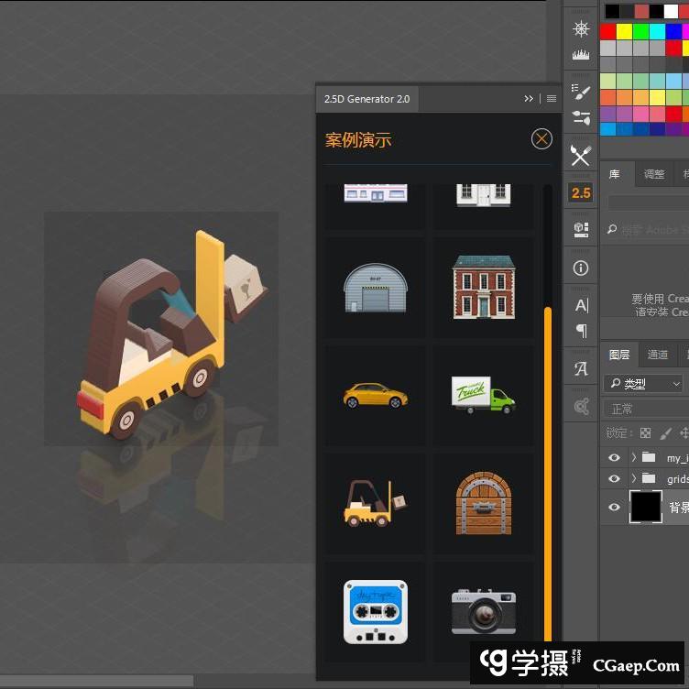Close the 案例演示 examples view

(x=541, y=139)
